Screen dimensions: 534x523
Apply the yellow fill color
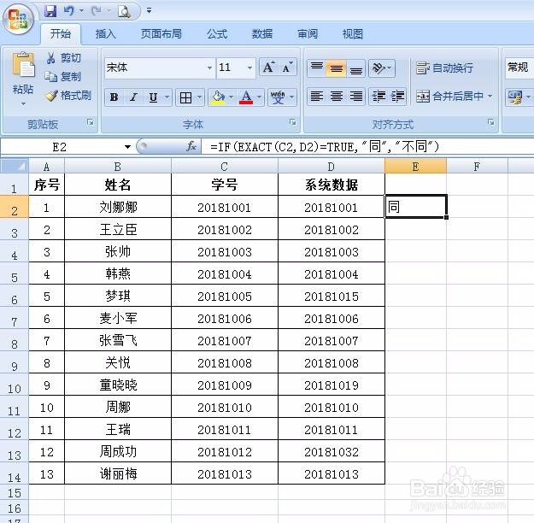pyautogui.click(x=219, y=97)
